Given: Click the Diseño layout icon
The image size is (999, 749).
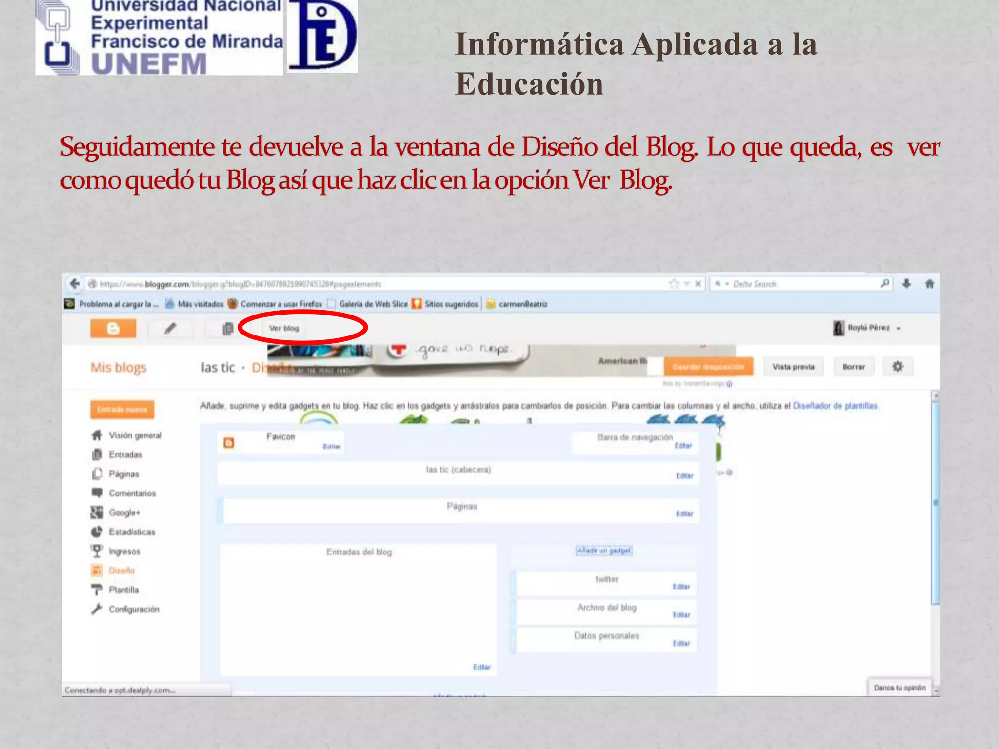Looking at the screenshot, I should [x=97, y=570].
